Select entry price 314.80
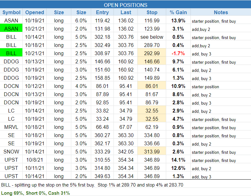 point(102,168)
